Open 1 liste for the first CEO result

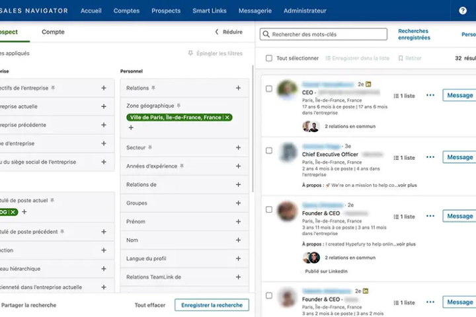click(x=404, y=96)
